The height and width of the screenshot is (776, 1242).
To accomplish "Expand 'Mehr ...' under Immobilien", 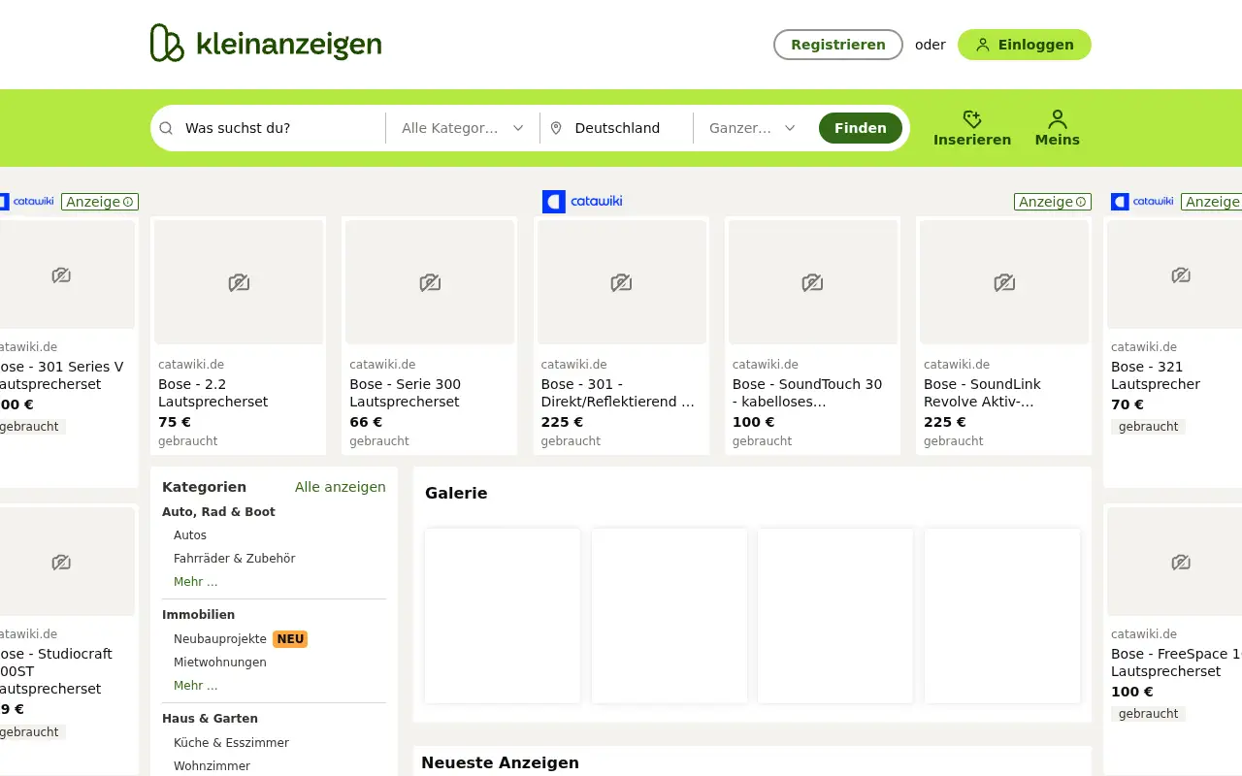I will 196,686.
